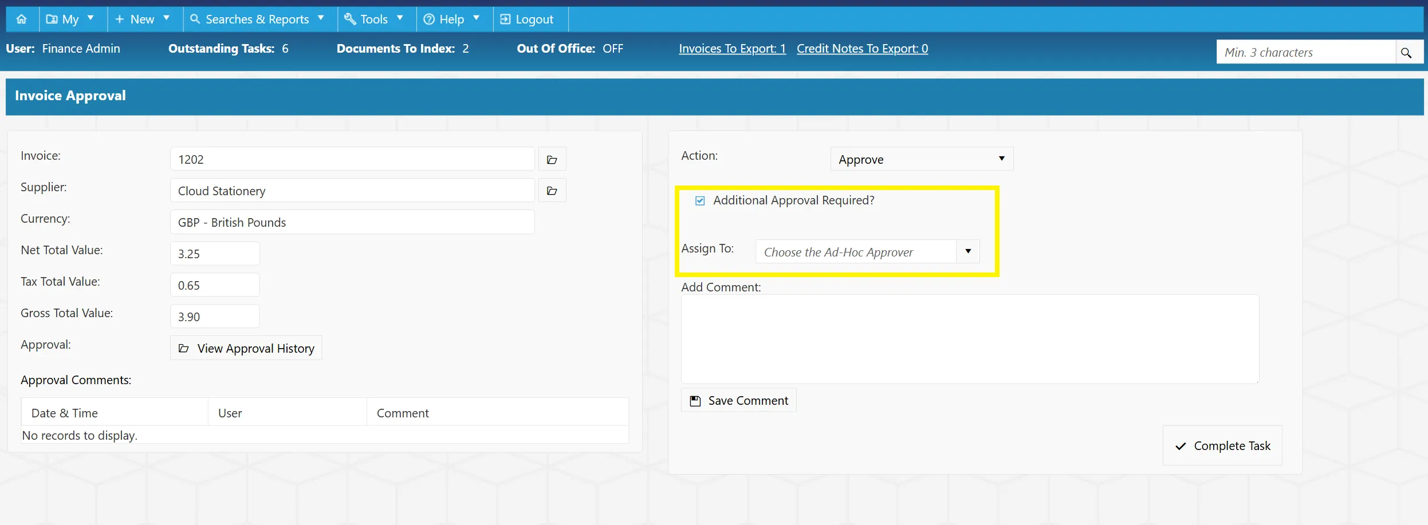
Task: Click the Supplier field Cloud Stationery
Action: click(x=352, y=191)
